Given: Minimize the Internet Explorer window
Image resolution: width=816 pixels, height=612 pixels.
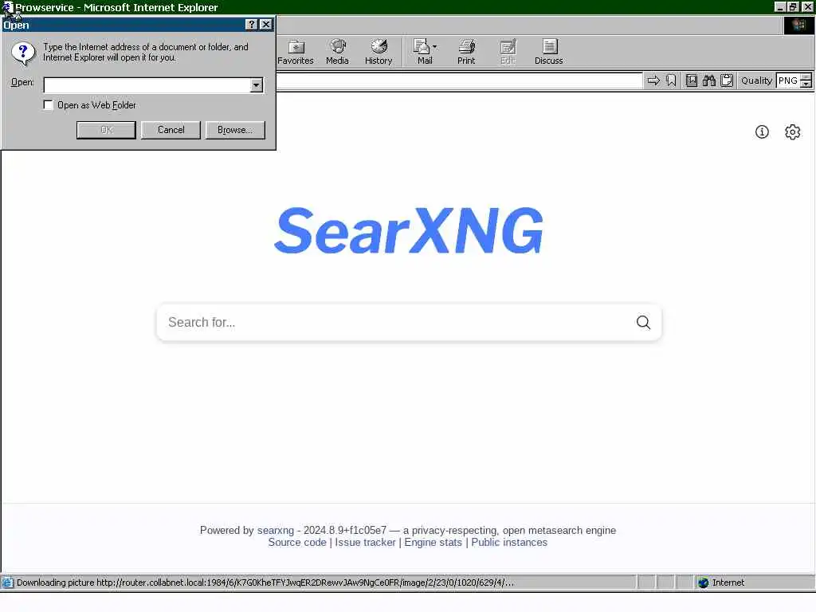Looking at the screenshot, I should coord(779,6).
